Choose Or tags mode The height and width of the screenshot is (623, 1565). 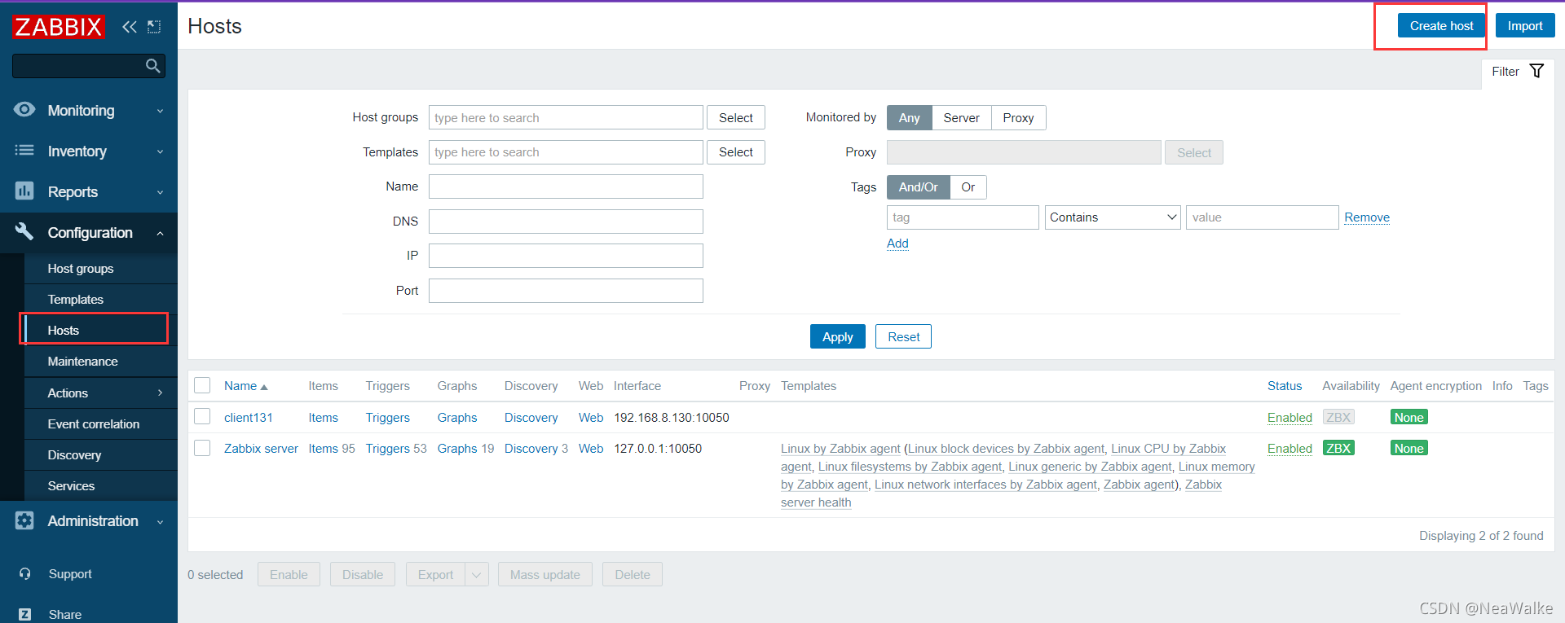tap(968, 187)
